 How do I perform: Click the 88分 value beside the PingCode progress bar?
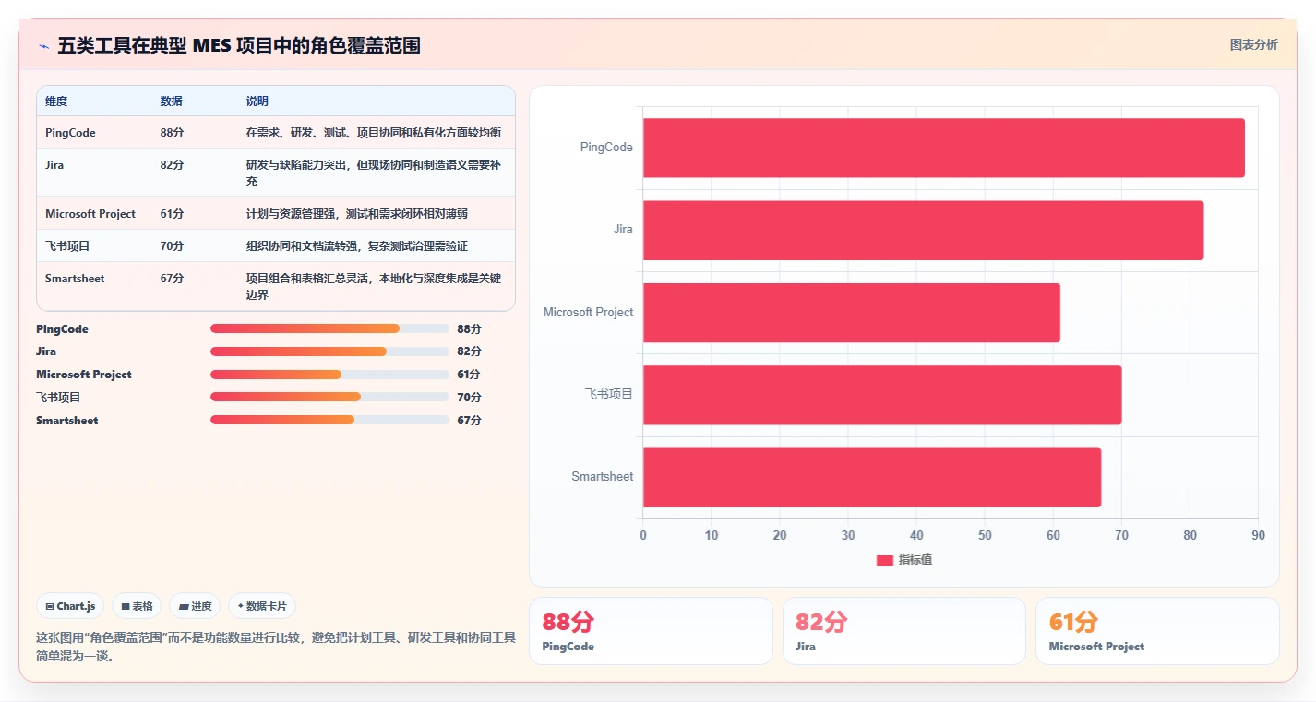469,329
